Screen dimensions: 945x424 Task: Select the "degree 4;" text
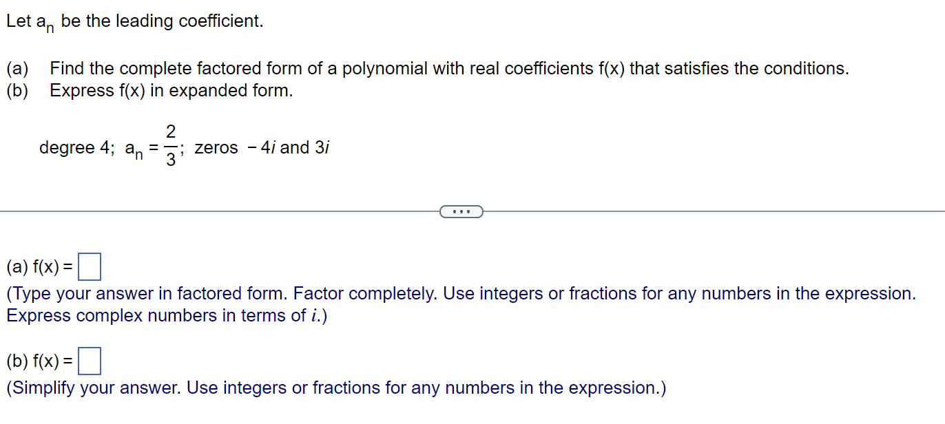pos(77,148)
